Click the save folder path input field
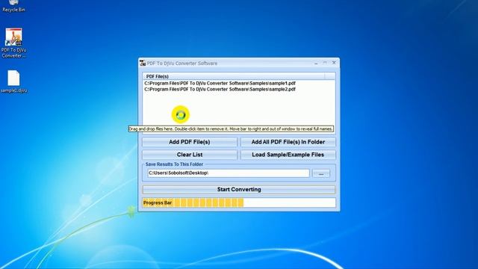The width and height of the screenshot is (478, 269). [229, 173]
